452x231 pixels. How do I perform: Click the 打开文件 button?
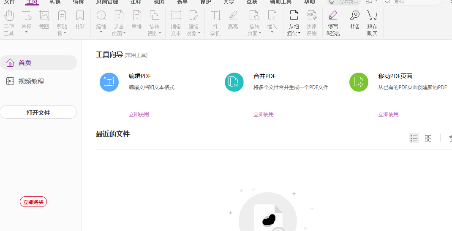(x=38, y=112)
